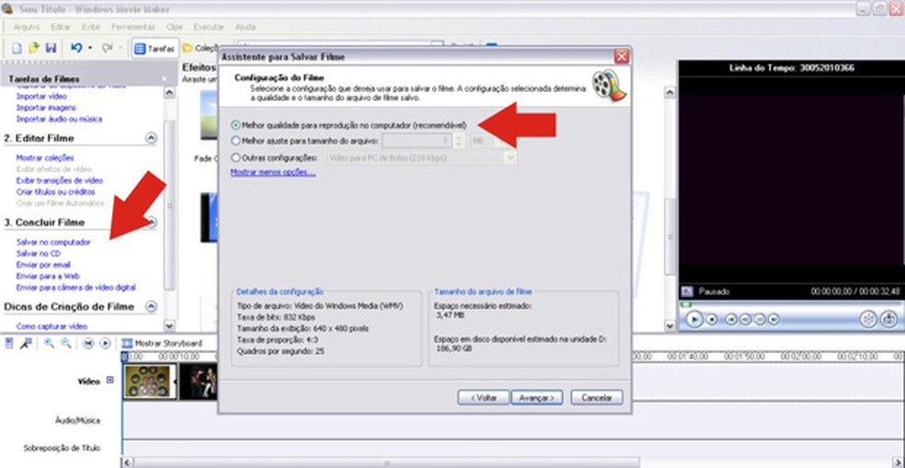Image resolution: width=905 pixels, height=468 pixels.
Task: Undo the last action
Action: (76, 49)
